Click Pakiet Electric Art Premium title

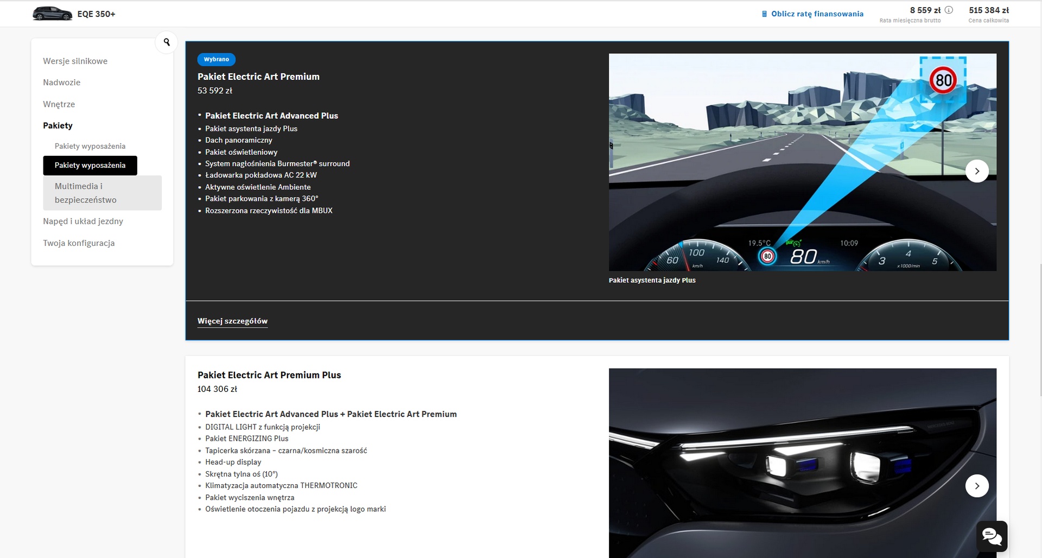click(258, 77)
